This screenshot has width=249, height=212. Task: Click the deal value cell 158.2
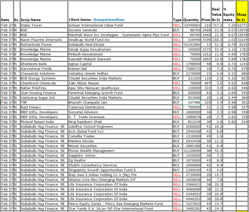217,40
